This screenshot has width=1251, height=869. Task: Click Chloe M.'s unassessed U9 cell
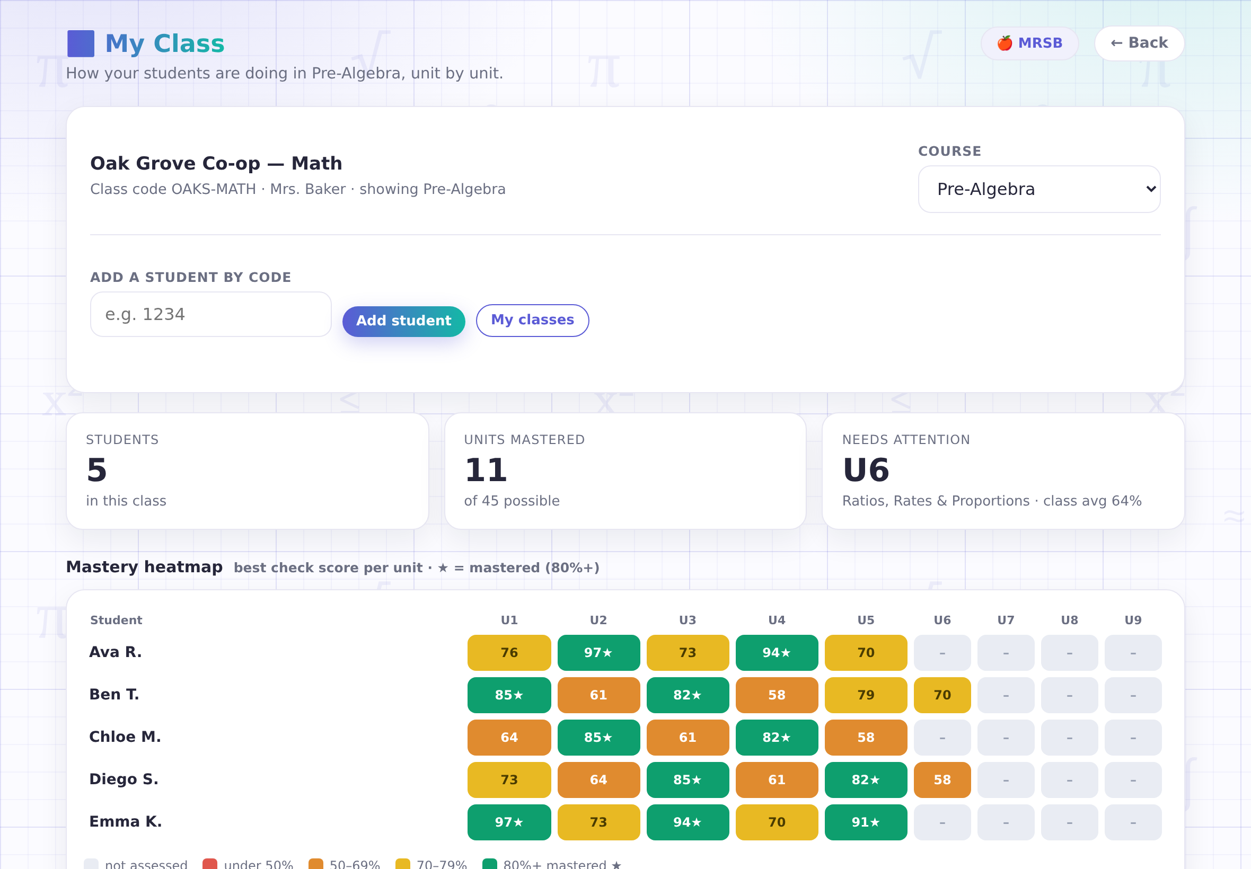click(x=1133, y=738)
